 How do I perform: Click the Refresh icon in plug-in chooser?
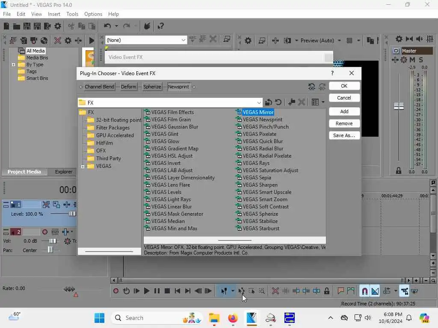tap(278, 102)
